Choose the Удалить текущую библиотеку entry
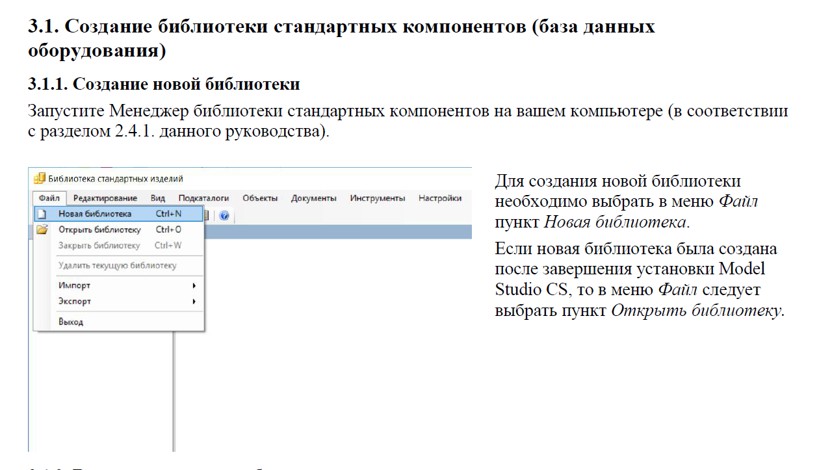 click(x=120, y=265)
